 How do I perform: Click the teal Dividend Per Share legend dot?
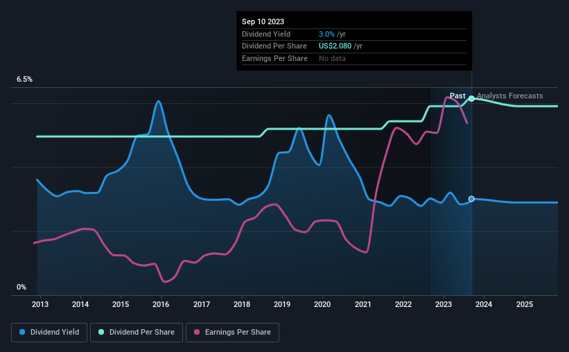[x=101, y=332]
